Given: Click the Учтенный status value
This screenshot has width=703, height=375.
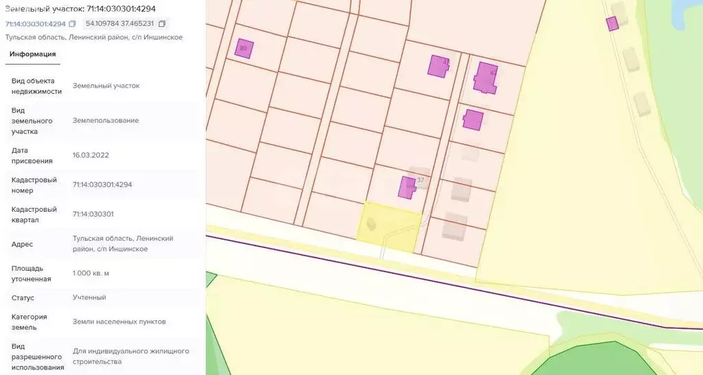Looking at the screenshot, I should (89, 298).
